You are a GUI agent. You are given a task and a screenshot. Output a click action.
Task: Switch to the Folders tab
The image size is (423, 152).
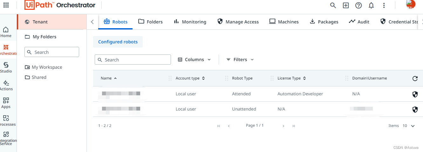pos(151,22)
